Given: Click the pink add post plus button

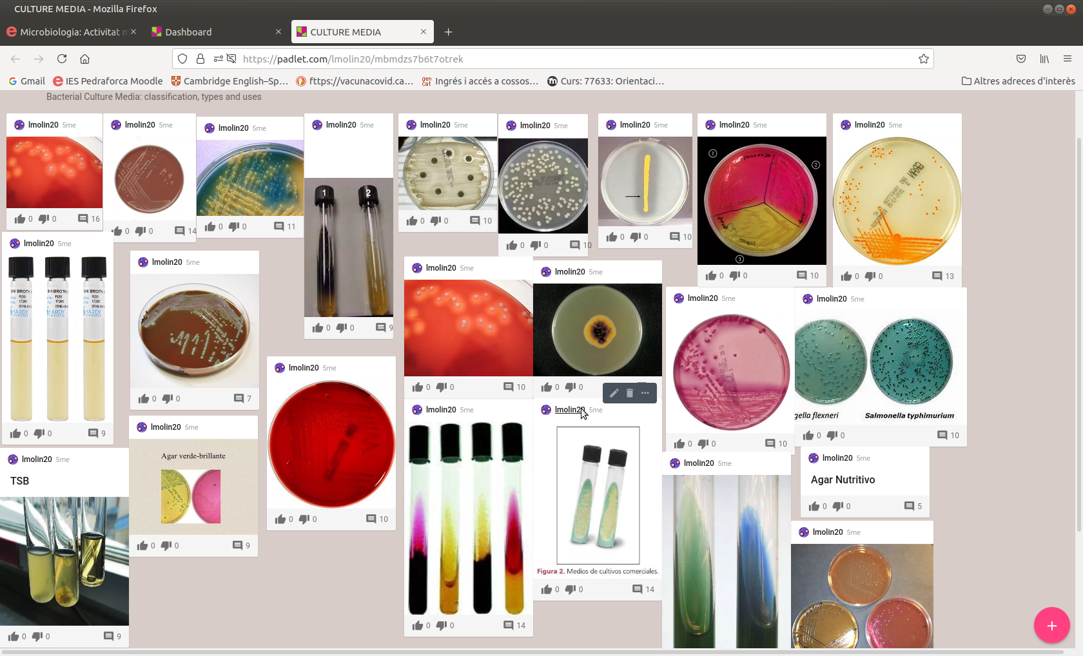Looking at the screenshot, I should [x=1051, y=625].
